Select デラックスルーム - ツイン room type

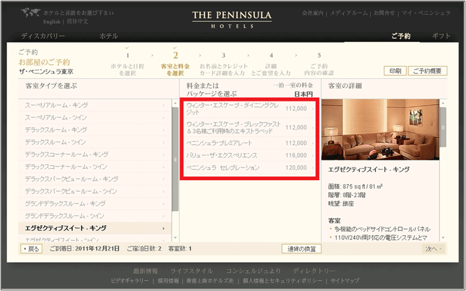pyautogui.click(x=95, y=142)
